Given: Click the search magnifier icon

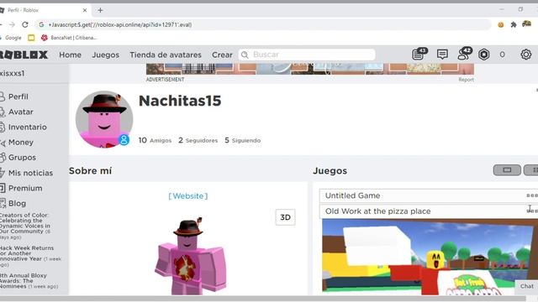Looking at the screenshot, I should pyautogui.click(x=245, y=55).
